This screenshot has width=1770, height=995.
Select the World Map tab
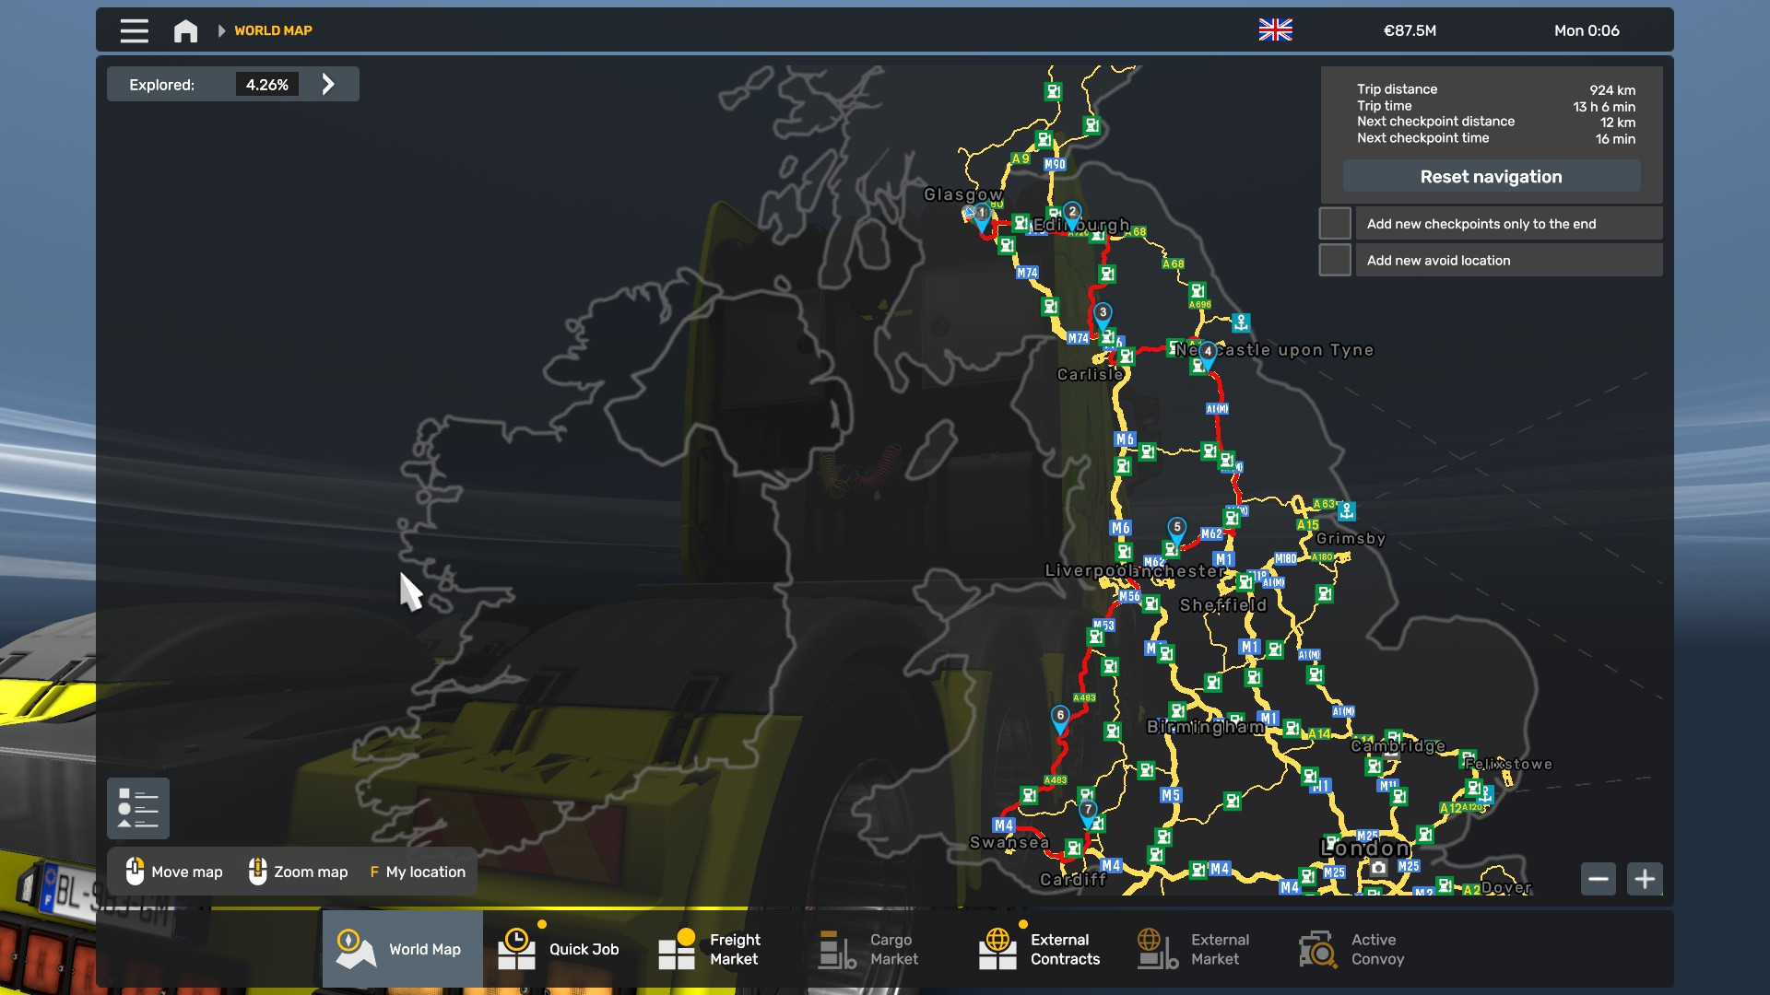pyautogui.click(x=402, y=949)
